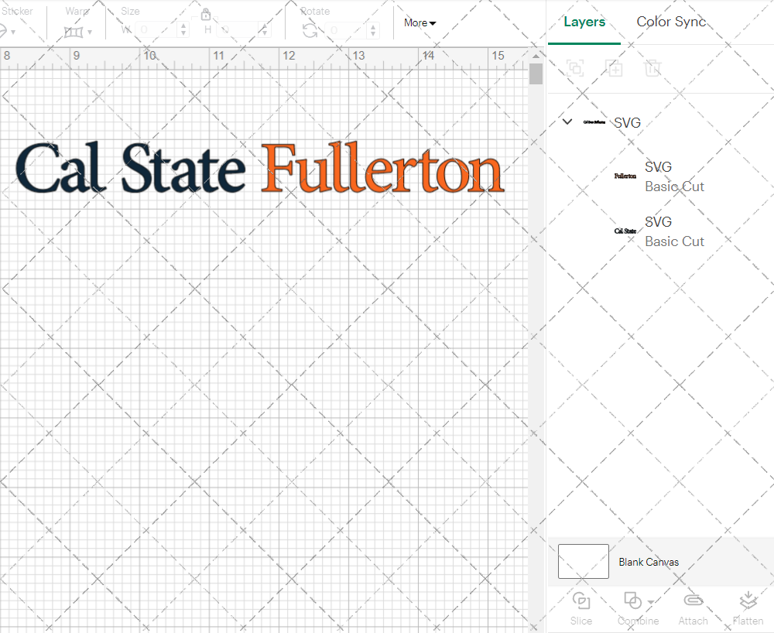Click the Delete layer trash icon

pos(652,69)
